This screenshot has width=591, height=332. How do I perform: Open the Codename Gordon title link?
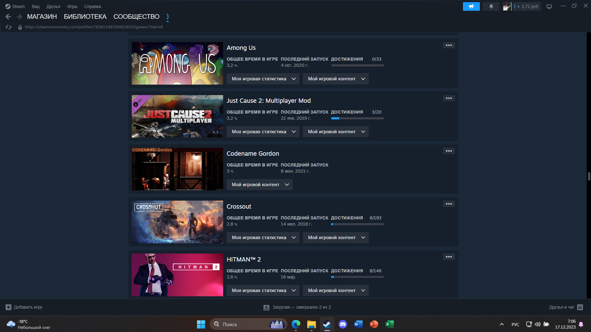tap(253, 154)
